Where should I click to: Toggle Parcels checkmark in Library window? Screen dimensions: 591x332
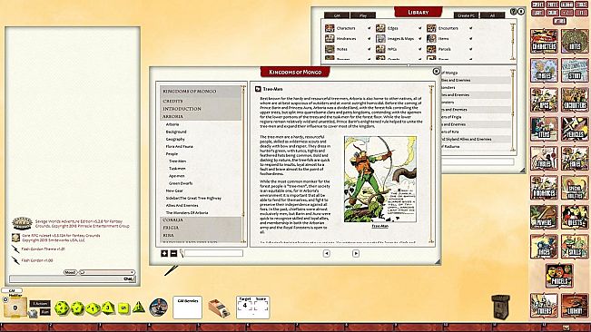pyautogui.click(x=471, y=49)
